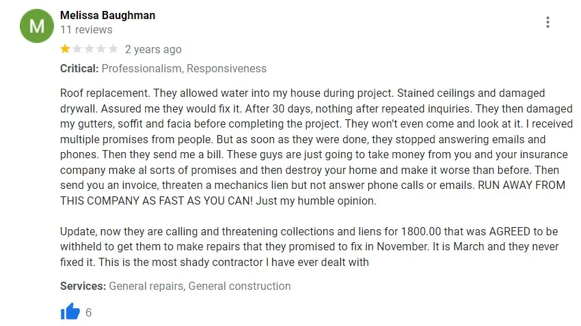Open Melissa Baughman's profile name link
Viewport: 581px width, 326px height.
tap(108, 15)
